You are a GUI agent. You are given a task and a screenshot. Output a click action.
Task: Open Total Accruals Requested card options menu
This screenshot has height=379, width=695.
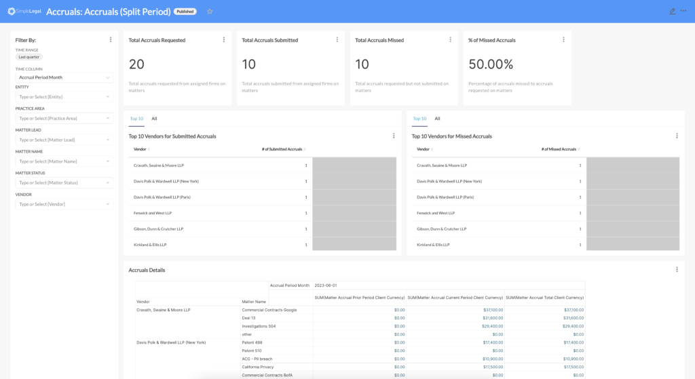224,40
